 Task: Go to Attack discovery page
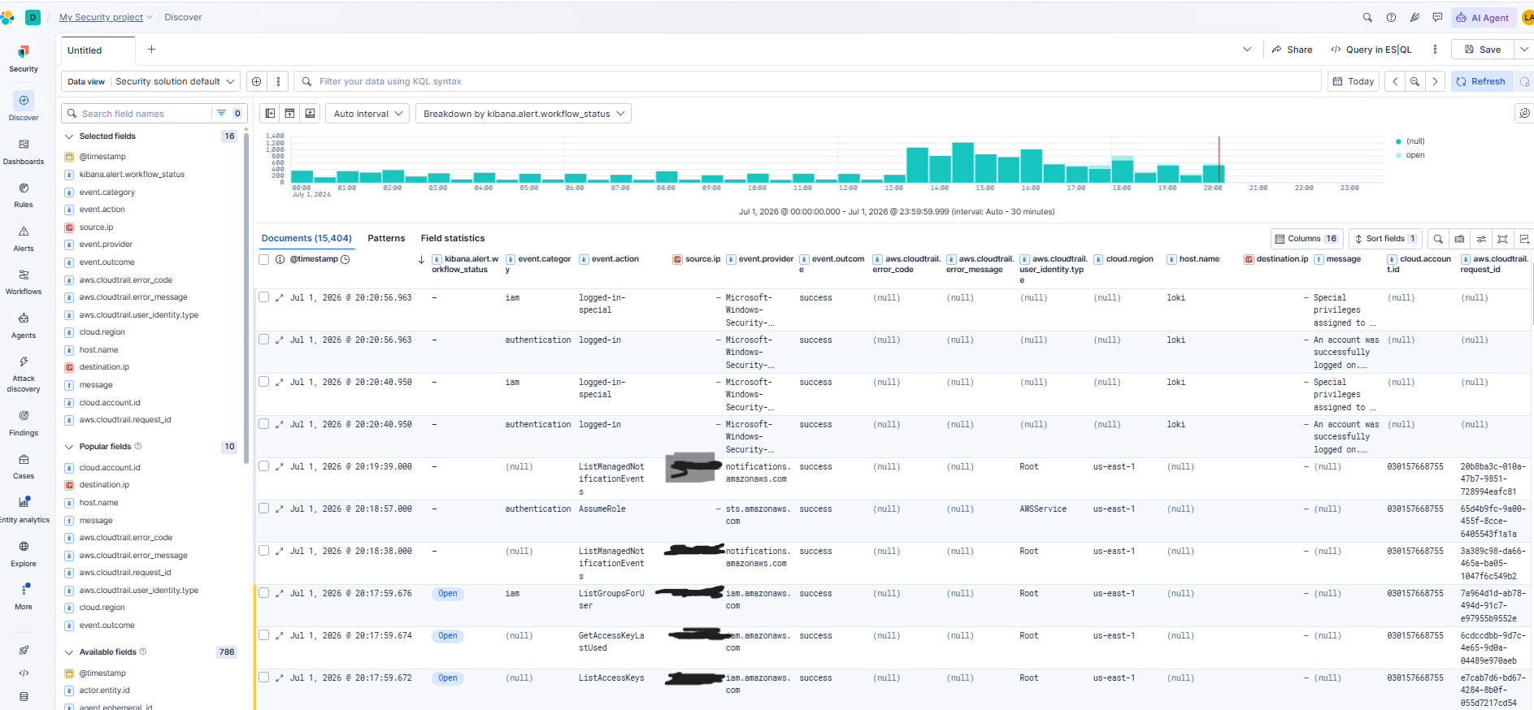[24, 374]
